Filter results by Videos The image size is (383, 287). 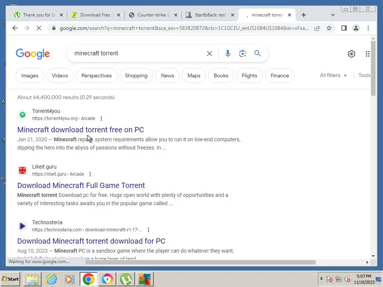pos(60,75)
